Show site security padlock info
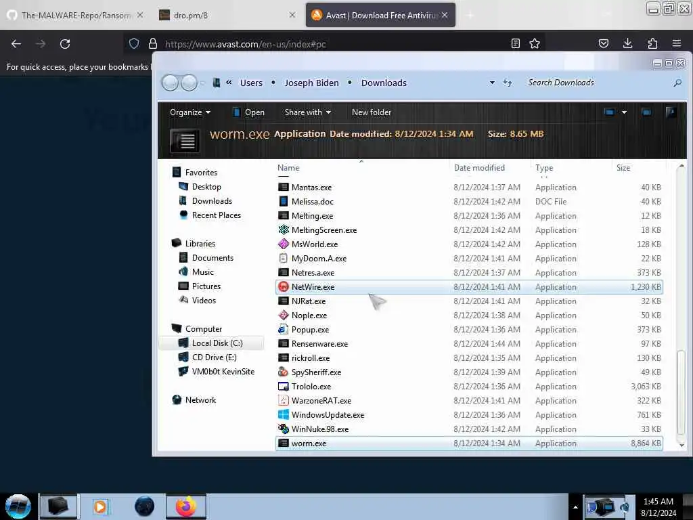Image resolution: width=693 pixels, height=520 pixels. pyautogui.click(x=153, y=43)
